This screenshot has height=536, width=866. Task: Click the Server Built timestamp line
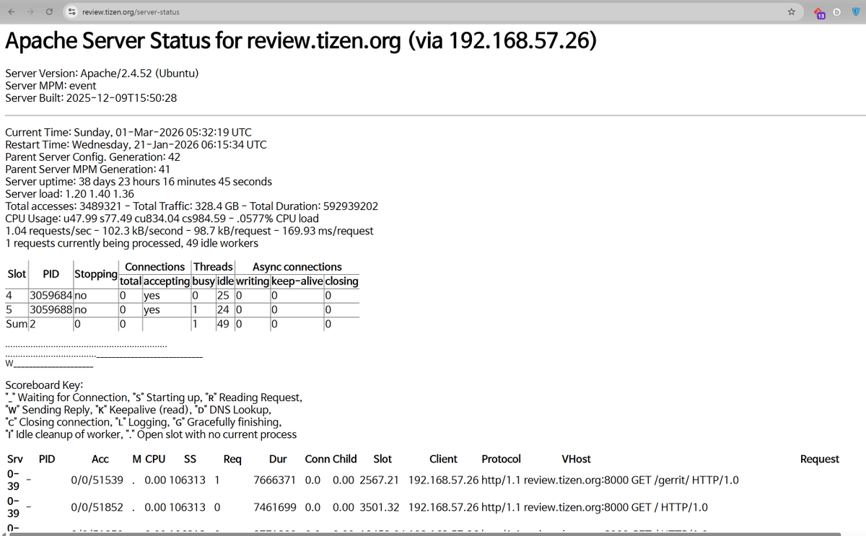pos(91,97)
